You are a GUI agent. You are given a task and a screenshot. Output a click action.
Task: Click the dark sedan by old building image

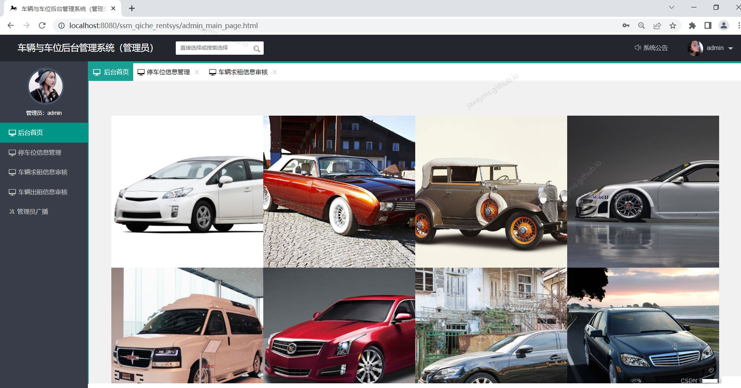coord(491,325)
